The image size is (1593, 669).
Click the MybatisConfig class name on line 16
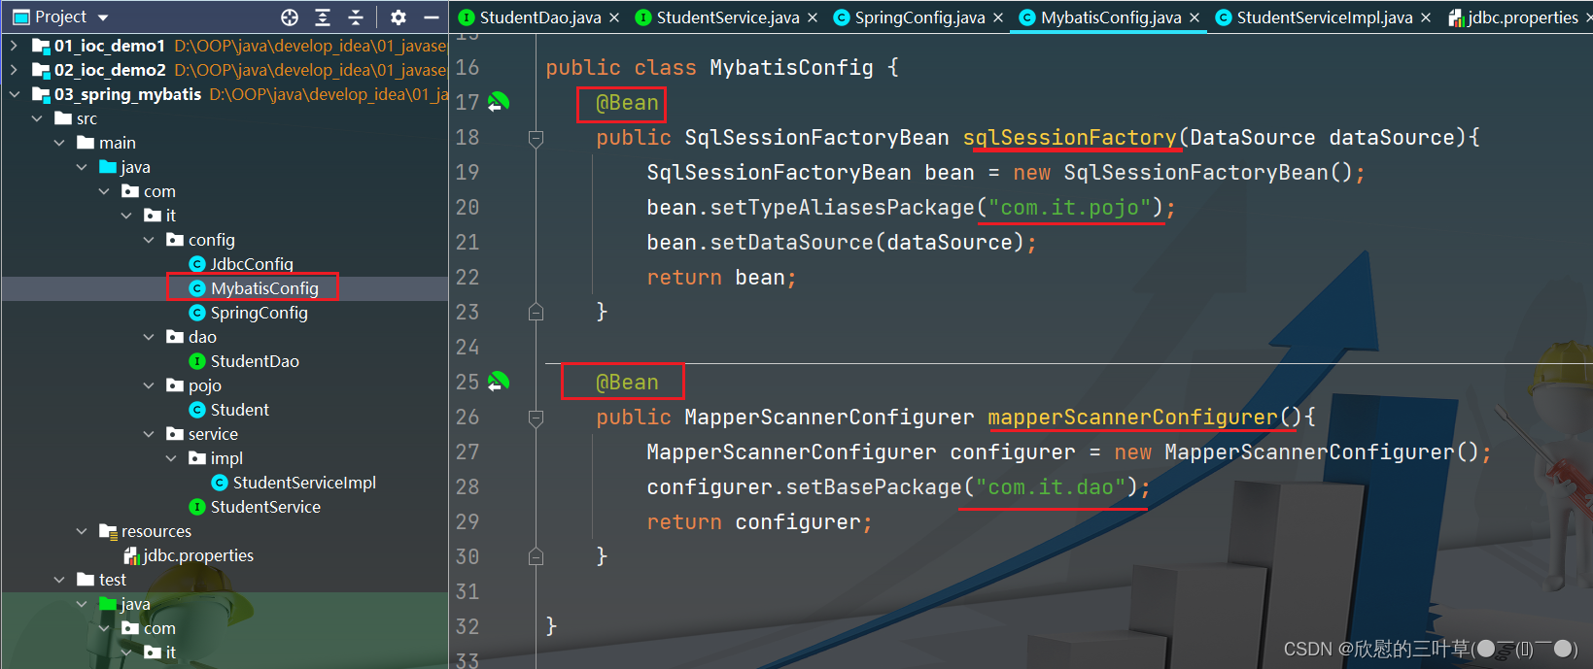point(791,68)
